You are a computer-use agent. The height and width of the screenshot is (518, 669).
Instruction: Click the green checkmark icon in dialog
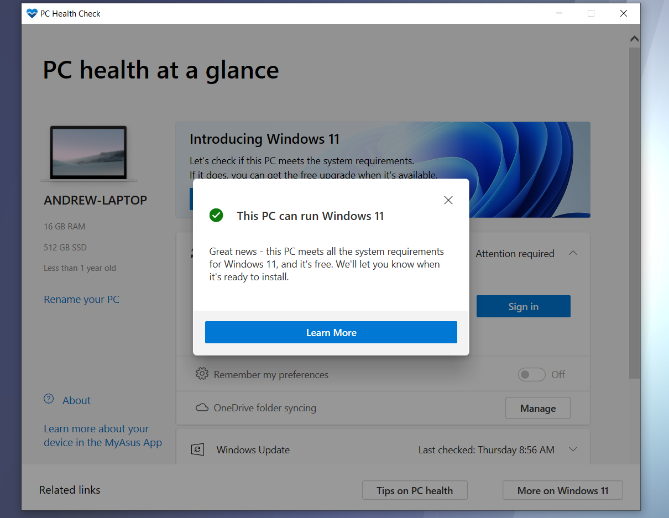click(x=216, y=216)
